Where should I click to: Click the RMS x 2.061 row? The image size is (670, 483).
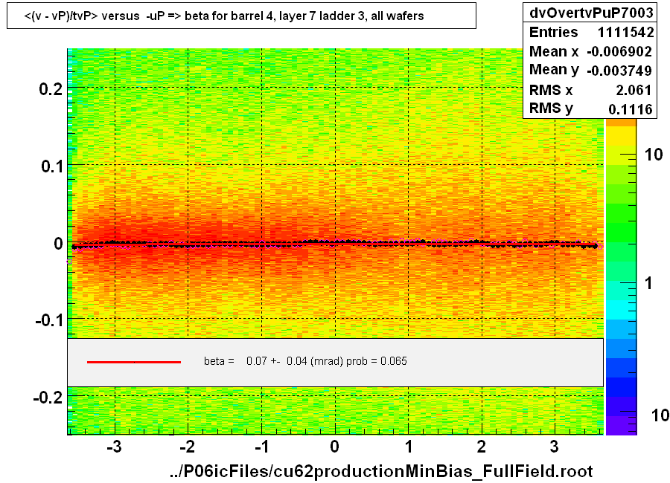591,90
